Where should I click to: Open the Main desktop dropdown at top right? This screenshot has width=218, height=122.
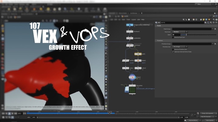tap(204, 4)
